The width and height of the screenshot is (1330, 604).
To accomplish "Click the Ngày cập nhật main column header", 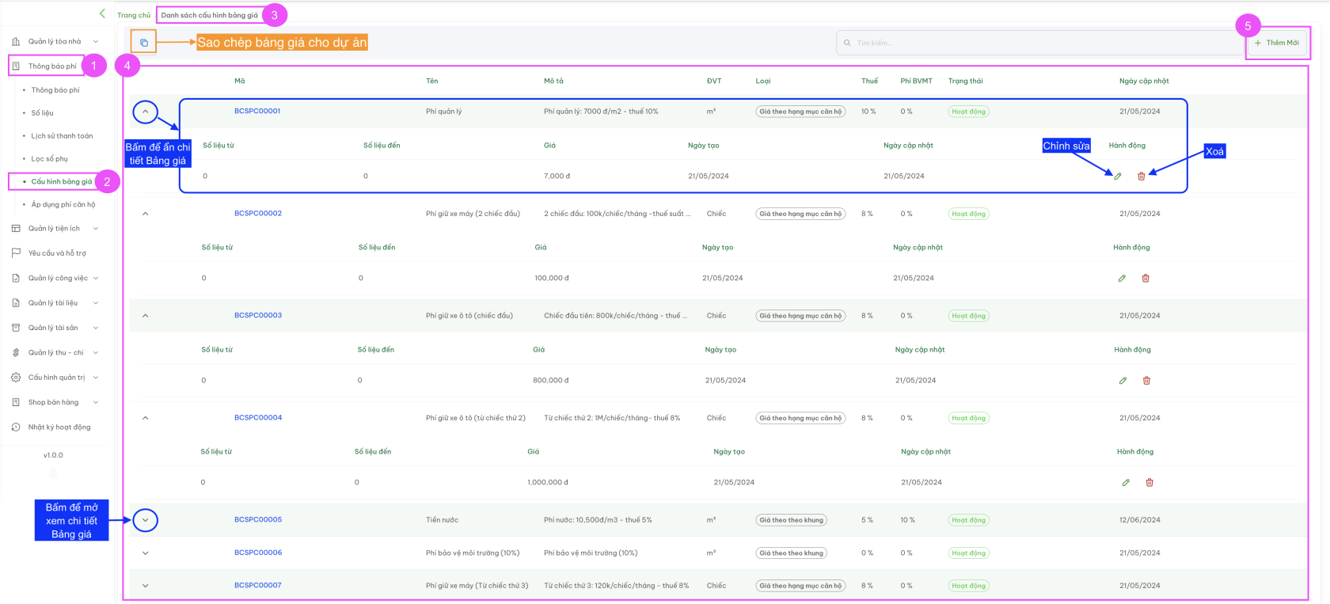I will point(1144,81).
